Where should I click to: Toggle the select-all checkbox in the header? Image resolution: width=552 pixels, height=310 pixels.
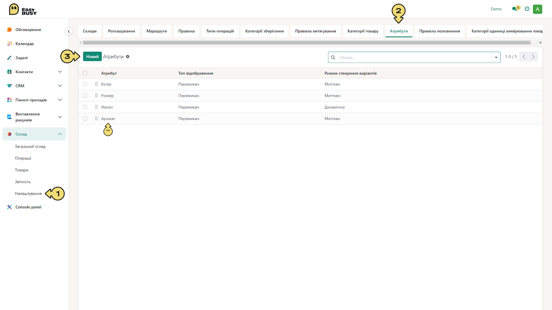coord(85,73)
